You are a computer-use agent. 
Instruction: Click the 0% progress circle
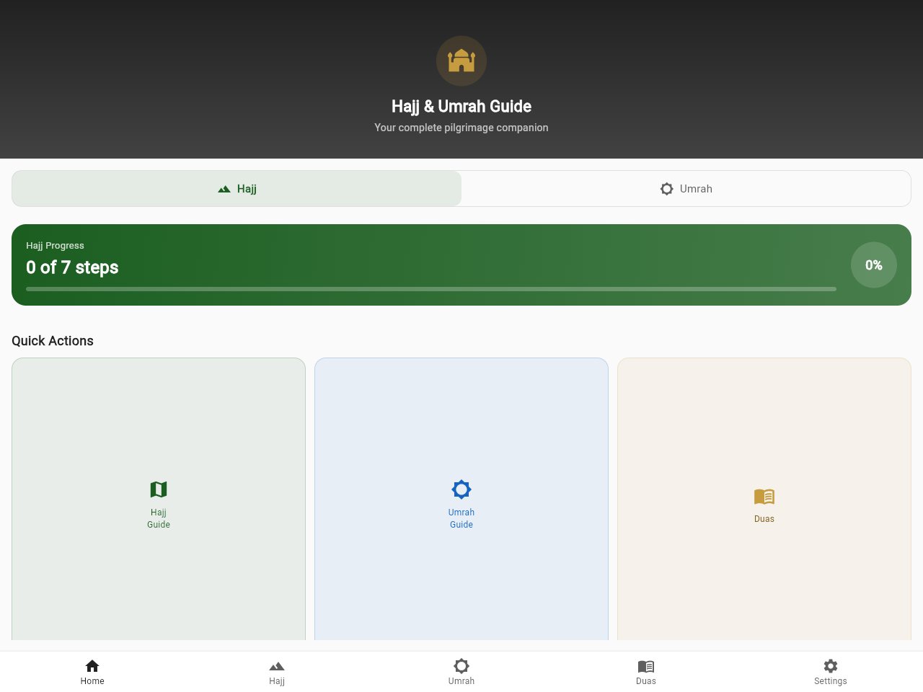[874, 265]
